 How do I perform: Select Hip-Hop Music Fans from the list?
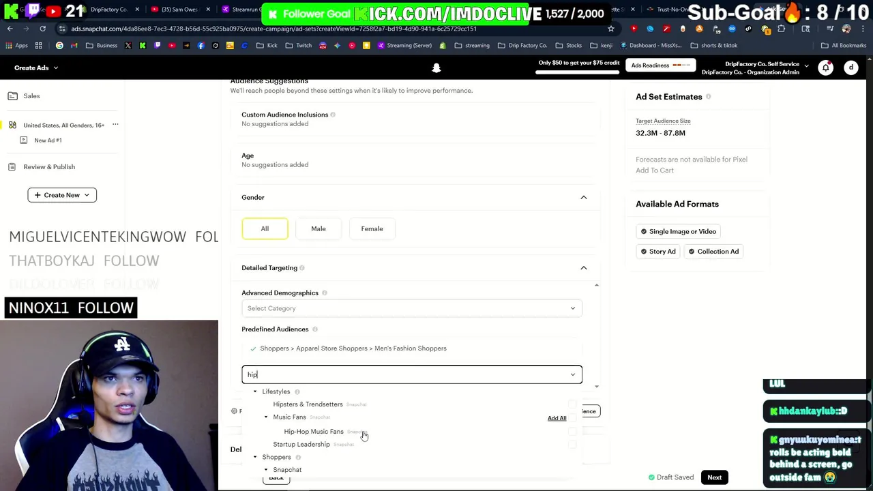click(x=314, y=432)
